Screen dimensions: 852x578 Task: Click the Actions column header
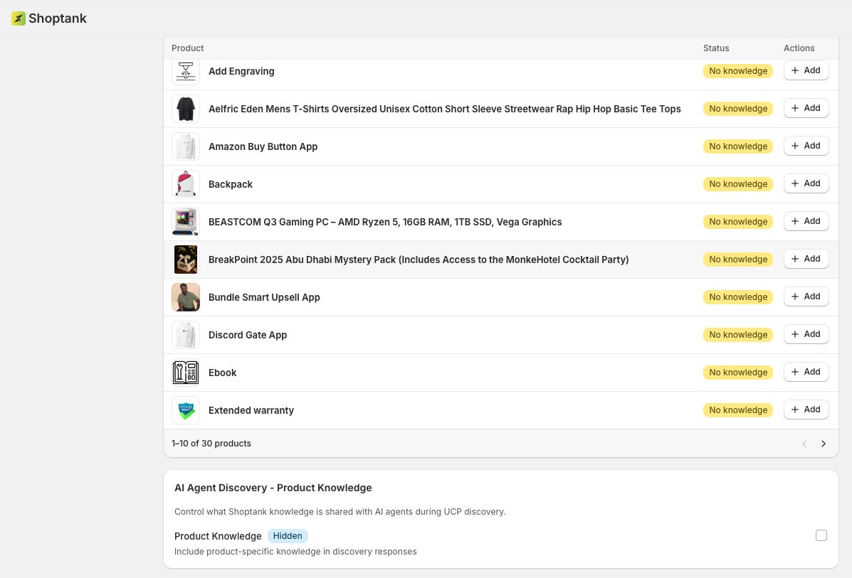799,48
